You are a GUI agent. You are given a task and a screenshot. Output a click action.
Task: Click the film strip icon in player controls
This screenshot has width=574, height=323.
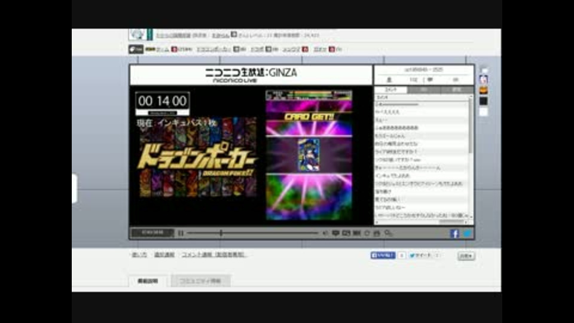tap(356, 233)
